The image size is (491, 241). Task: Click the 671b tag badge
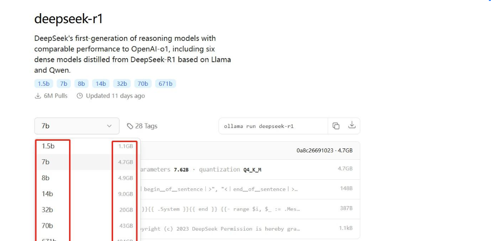point(165,84)
